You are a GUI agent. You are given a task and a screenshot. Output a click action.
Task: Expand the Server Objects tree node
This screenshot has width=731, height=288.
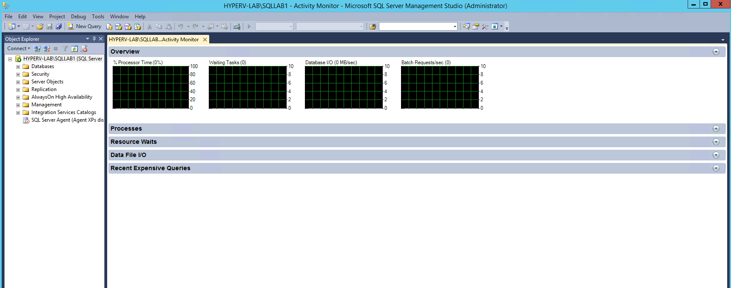point(18,82)
